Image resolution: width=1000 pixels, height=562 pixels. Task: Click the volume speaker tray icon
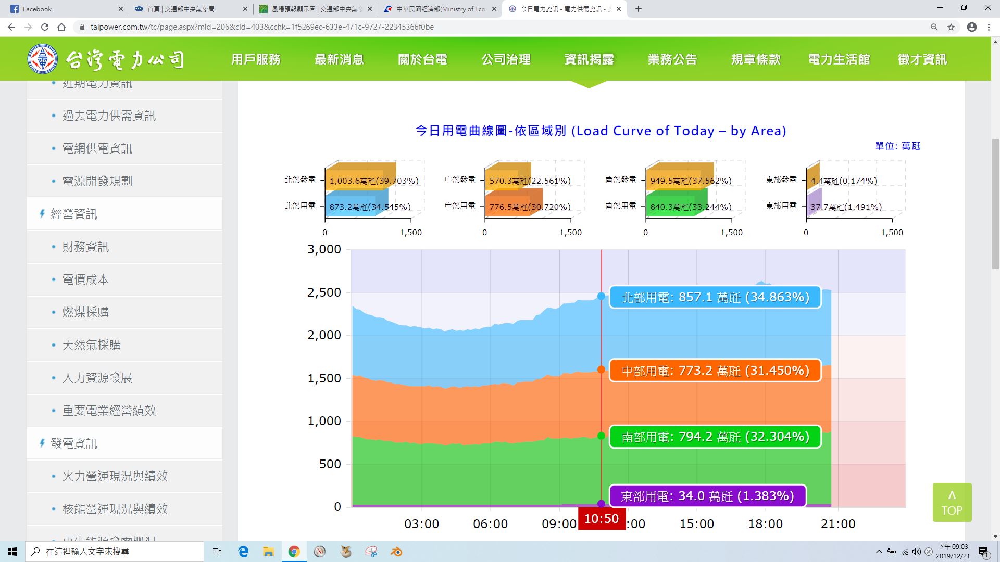tap(916, 552)
